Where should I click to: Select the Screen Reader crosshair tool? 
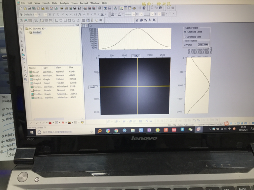(22, 41)
